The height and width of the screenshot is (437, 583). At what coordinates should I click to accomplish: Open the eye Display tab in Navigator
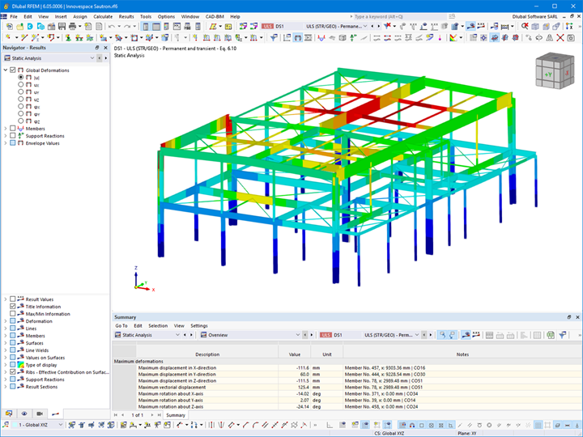click(24, 414)
